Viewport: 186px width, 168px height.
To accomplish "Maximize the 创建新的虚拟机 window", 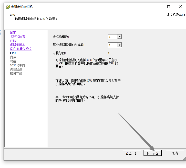I will pos(169,7).
